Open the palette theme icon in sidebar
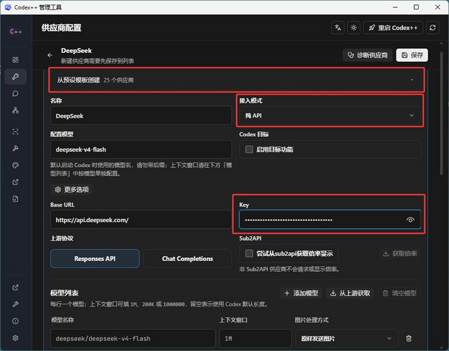Screen dimensions: 449x351 click(16, 165)
